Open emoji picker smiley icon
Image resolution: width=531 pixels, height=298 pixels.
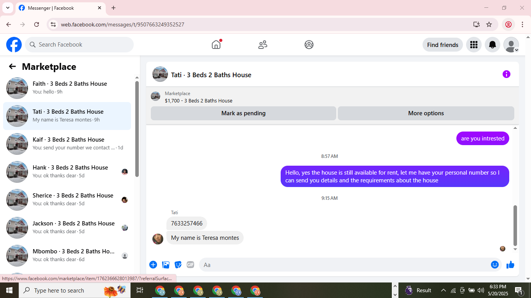495,265
